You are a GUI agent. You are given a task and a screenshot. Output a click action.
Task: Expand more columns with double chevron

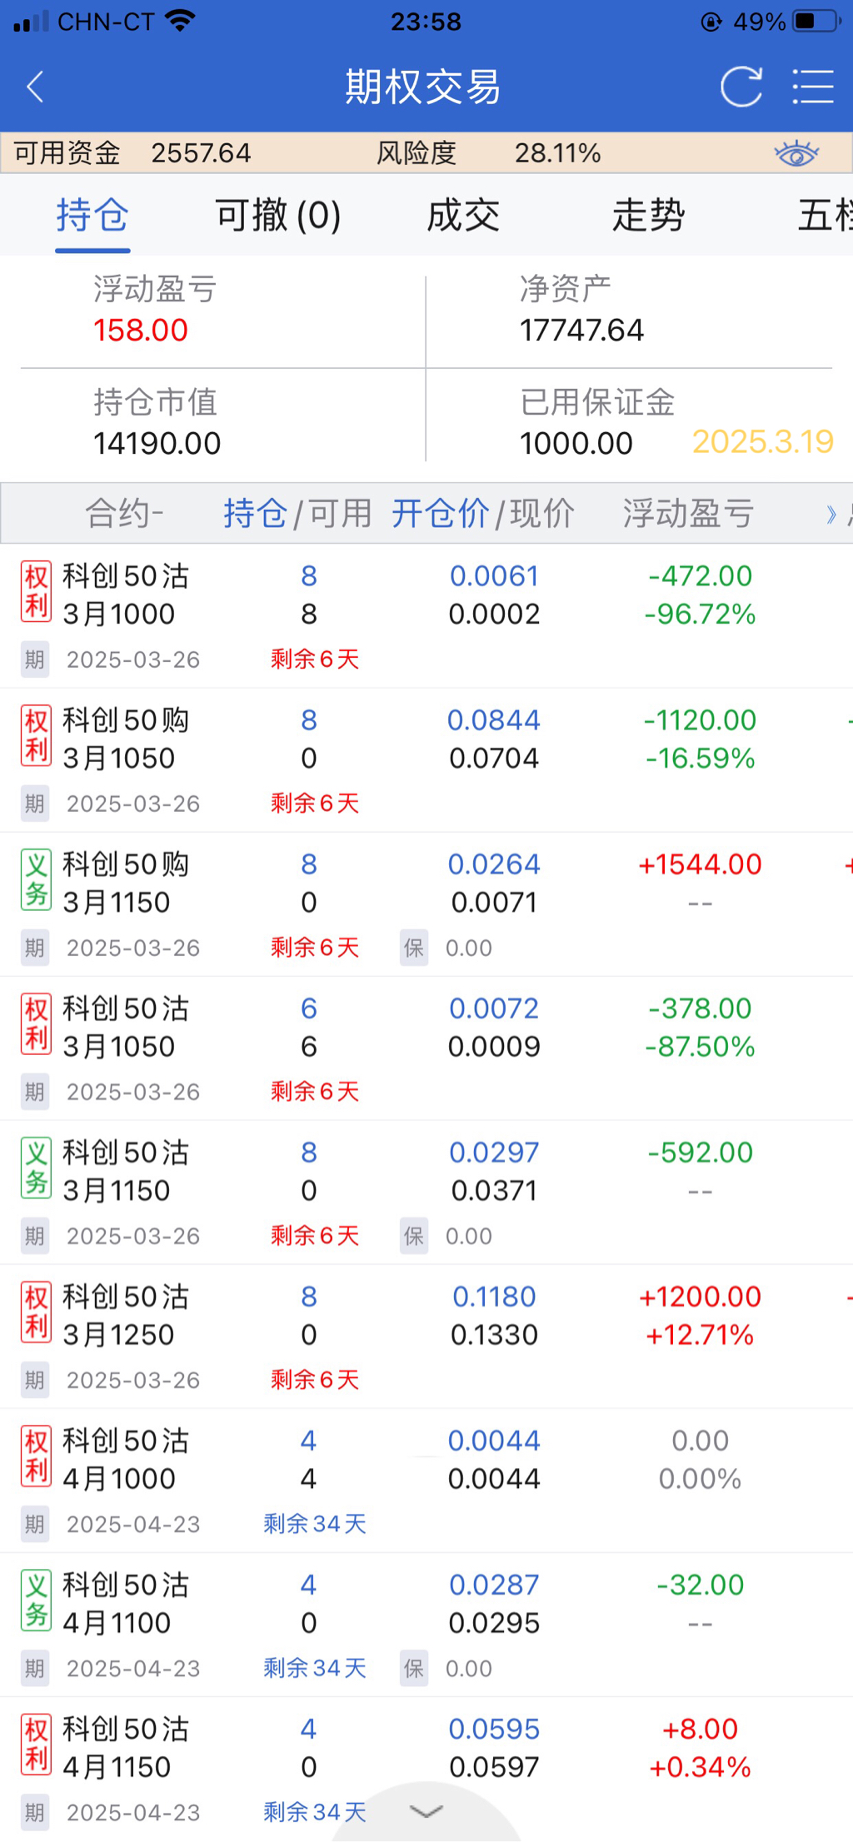point(831,514)
